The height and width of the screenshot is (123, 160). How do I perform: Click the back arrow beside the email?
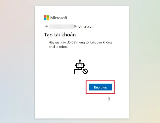click(x=47, y=26)
